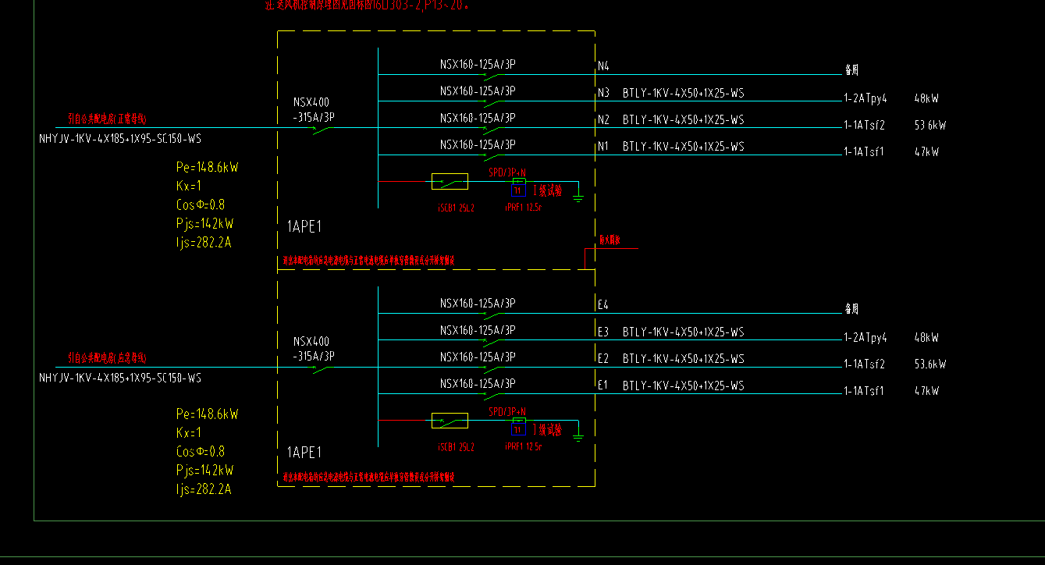Select SPD/3P+N text in the upper panel
Viewport: 1045px width, 565px height.
(507, 172)
